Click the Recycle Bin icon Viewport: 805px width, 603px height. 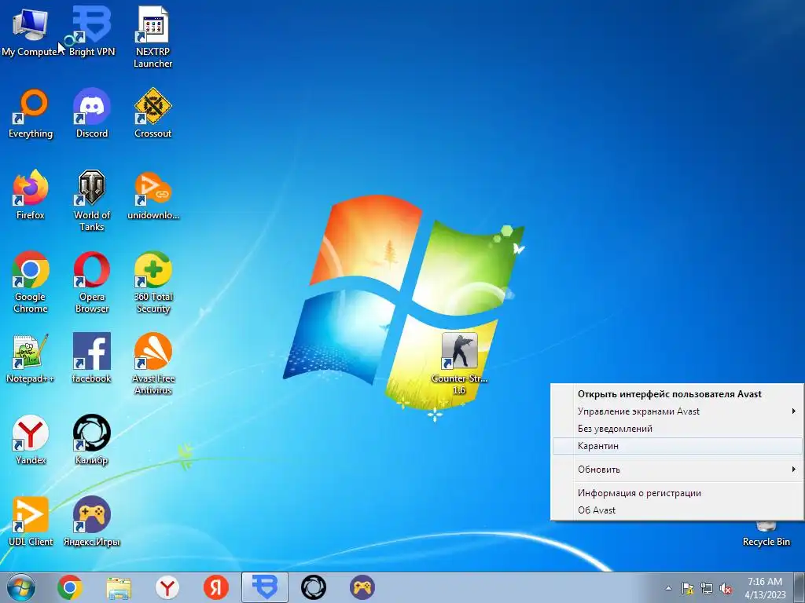[x=766, y=533]
